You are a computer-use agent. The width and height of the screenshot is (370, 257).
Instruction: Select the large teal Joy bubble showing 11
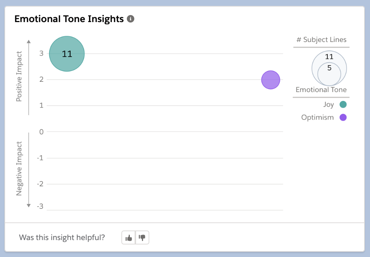67,53
